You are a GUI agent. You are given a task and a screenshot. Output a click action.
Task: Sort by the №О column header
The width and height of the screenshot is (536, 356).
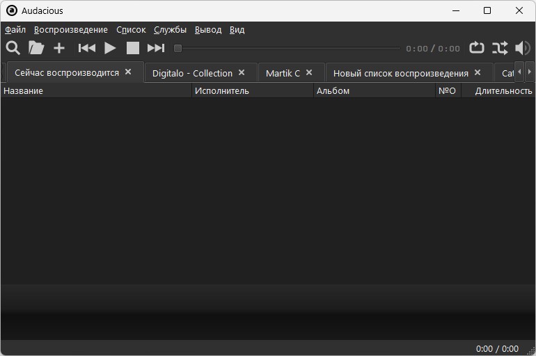pos(448,91)
